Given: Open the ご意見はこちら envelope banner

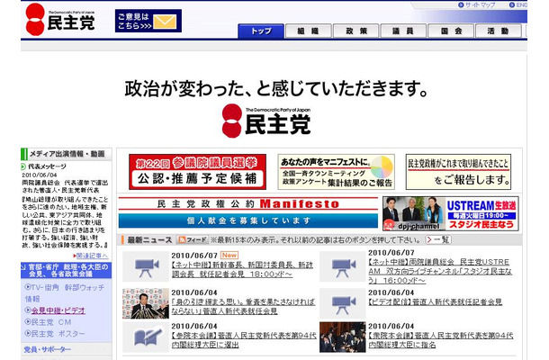Looking at the screenshot, I should [x=148, y=21].
